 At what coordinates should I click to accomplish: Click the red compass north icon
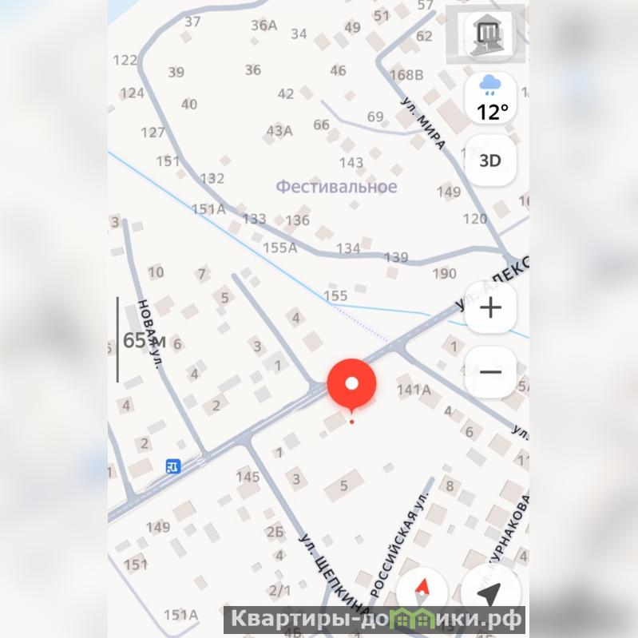click(x=422, y=592)
